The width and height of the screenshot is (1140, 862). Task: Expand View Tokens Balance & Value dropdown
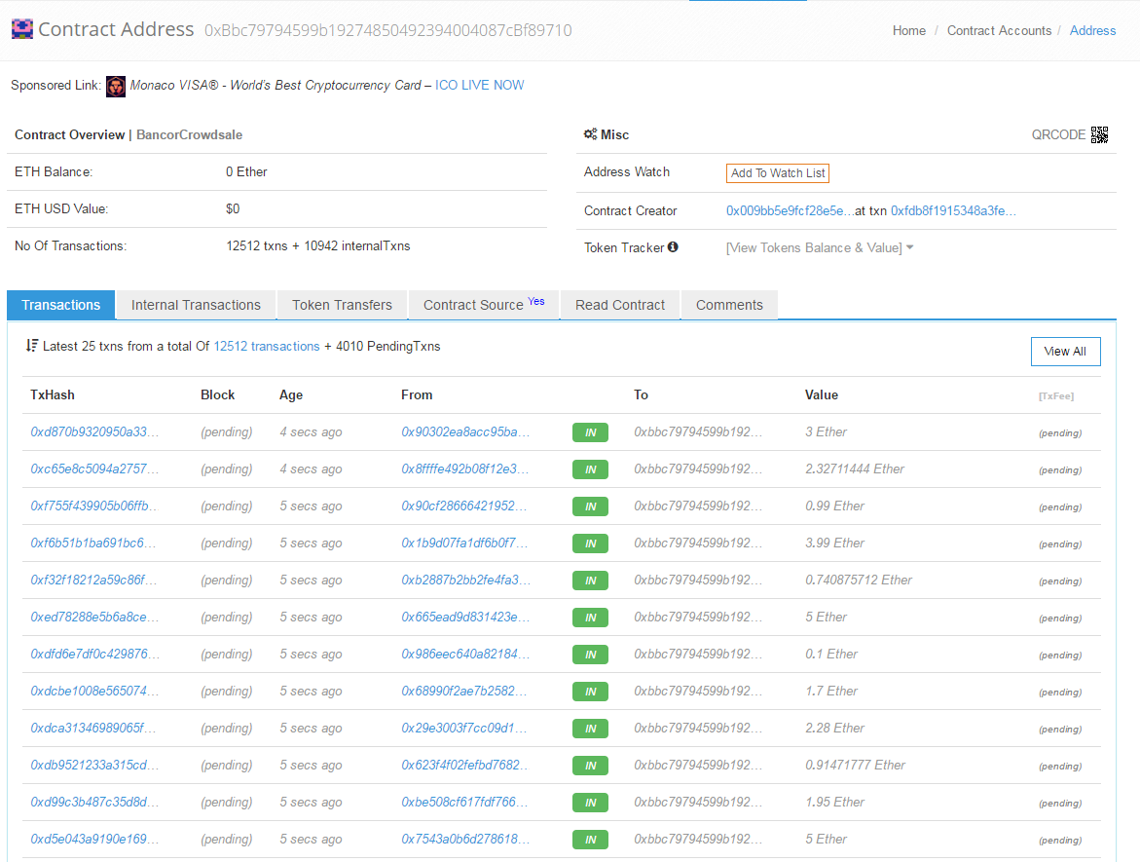[x=818, y=247]
